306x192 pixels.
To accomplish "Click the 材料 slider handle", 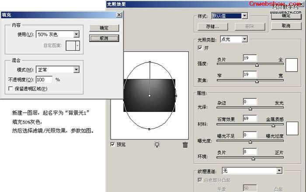I will tap(273, 126).
